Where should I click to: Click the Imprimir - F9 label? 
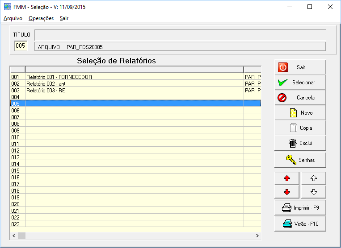coord(306,208)
